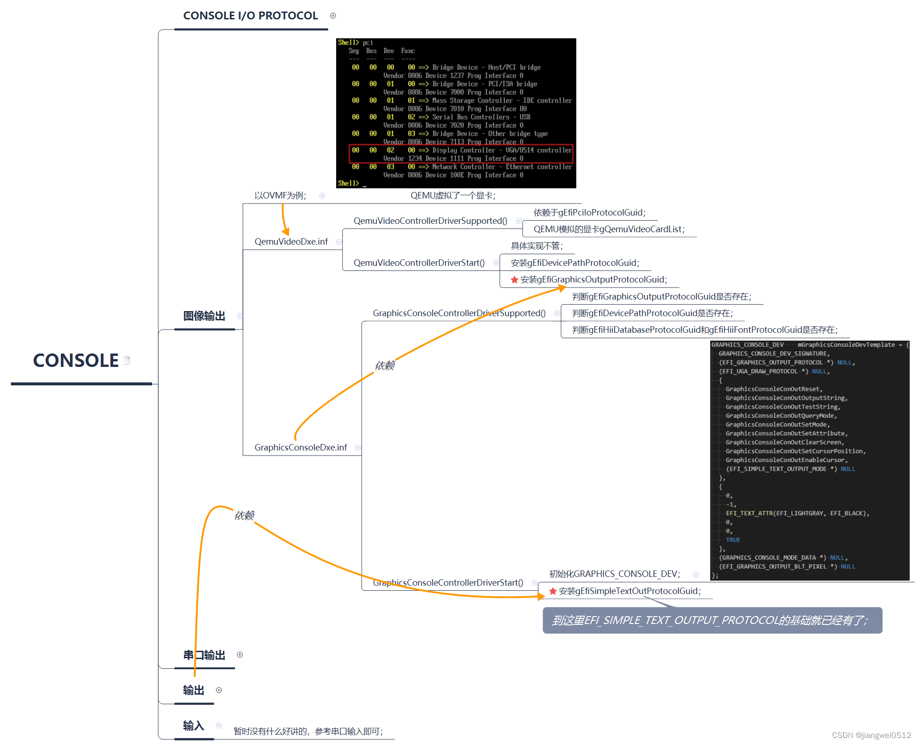918x744 pixels.
Task: Collapse QemuVideoControllerDriverSupported() children
Action: point(519,221)
